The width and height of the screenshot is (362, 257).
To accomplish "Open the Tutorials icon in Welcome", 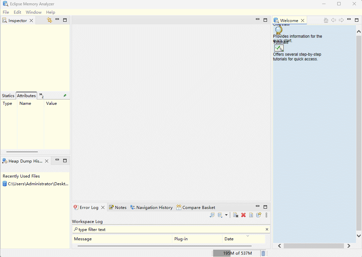I will (279, 48).
